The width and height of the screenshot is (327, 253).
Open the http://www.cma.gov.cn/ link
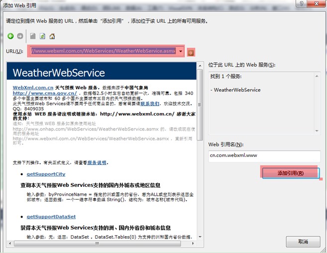click(x=45, y=93)
